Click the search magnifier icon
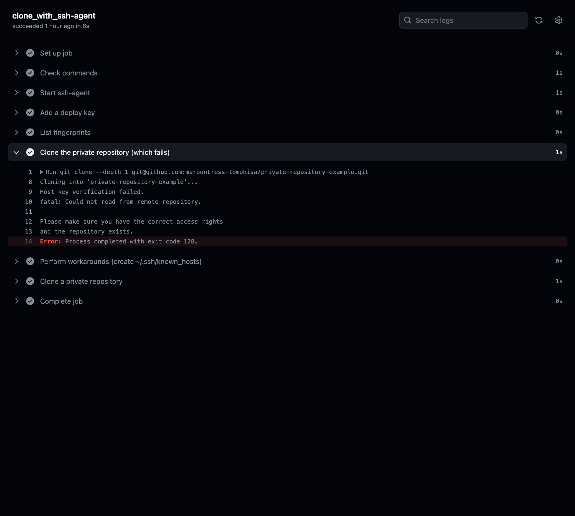Viewport: 575px width, 516px height. coord(408,20)
